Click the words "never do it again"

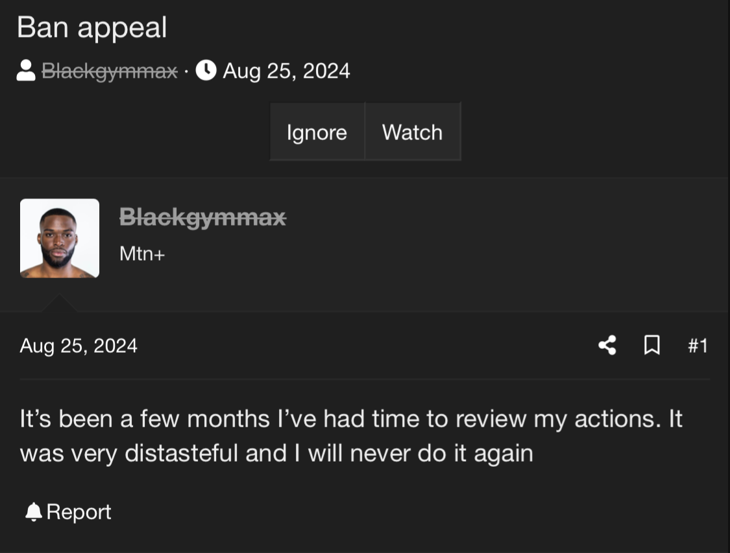441,453
